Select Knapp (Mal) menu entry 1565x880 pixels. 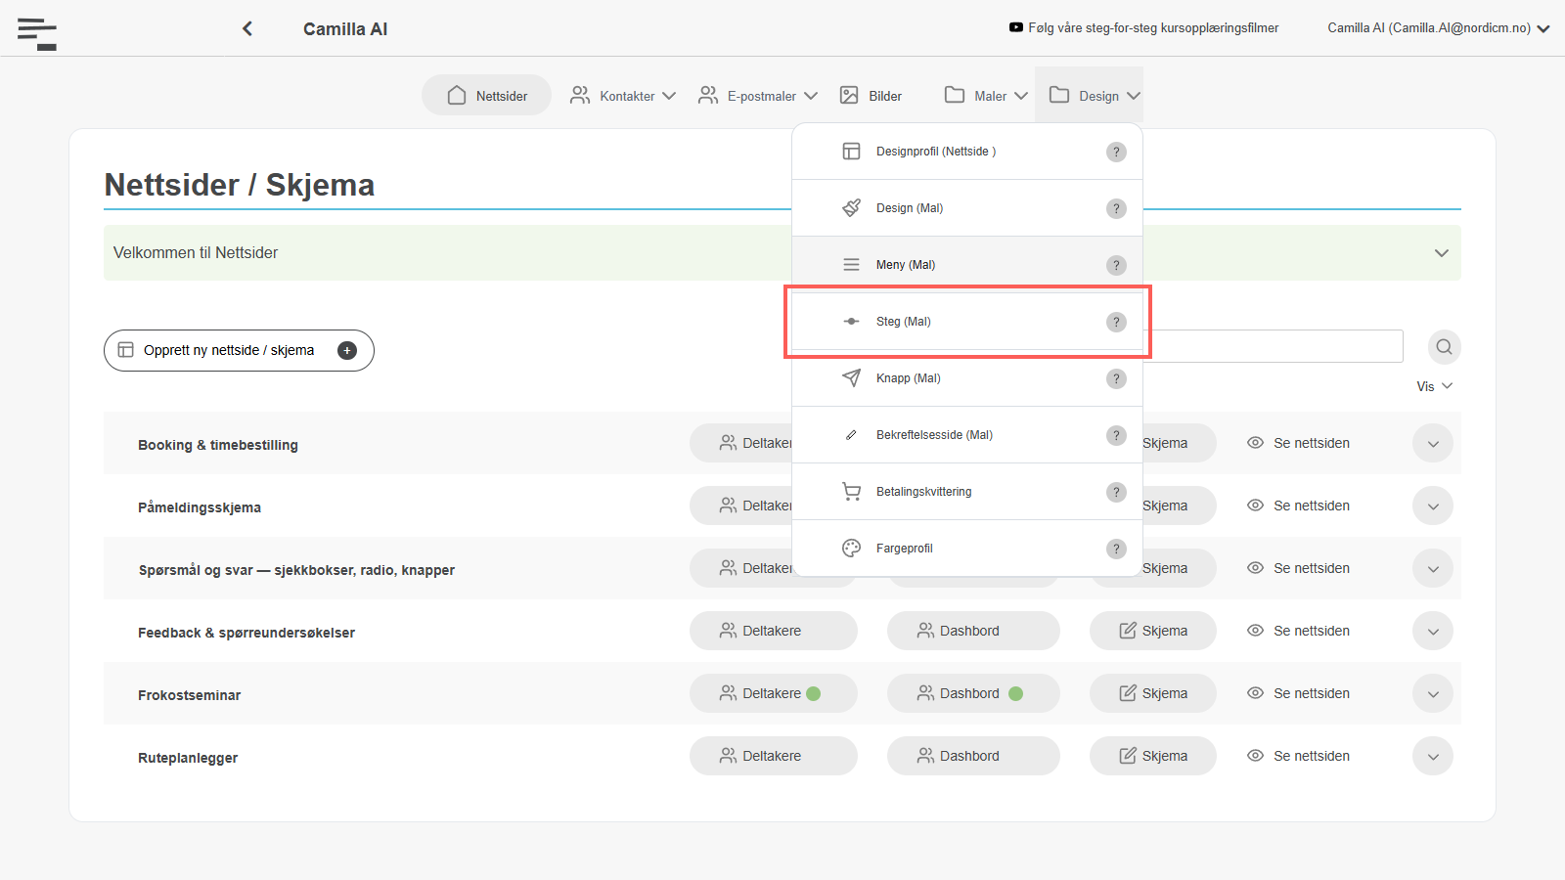click(967, 378)
